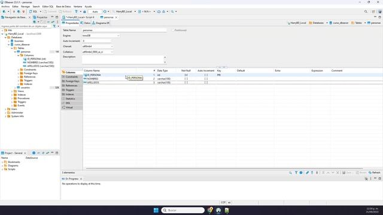The image size is (383, 215).
Task: Close the En Progreso tab
Action: pos(81,179)
